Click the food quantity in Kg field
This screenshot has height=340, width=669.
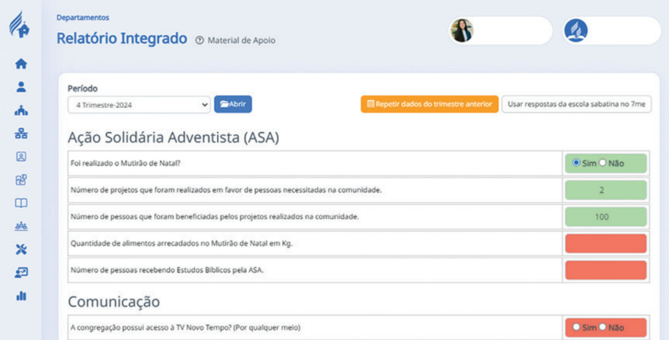coord(604,244)
